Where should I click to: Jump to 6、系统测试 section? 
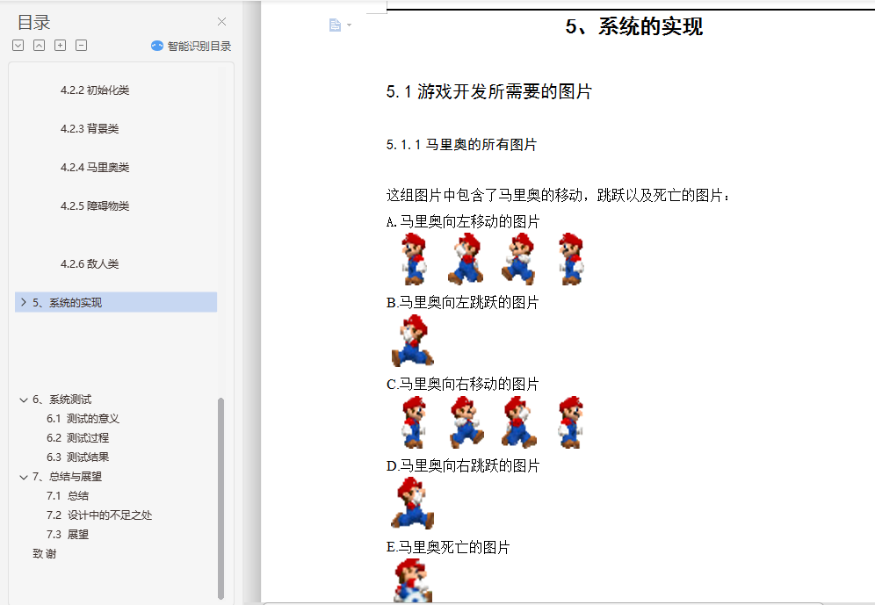pos(62,400)
